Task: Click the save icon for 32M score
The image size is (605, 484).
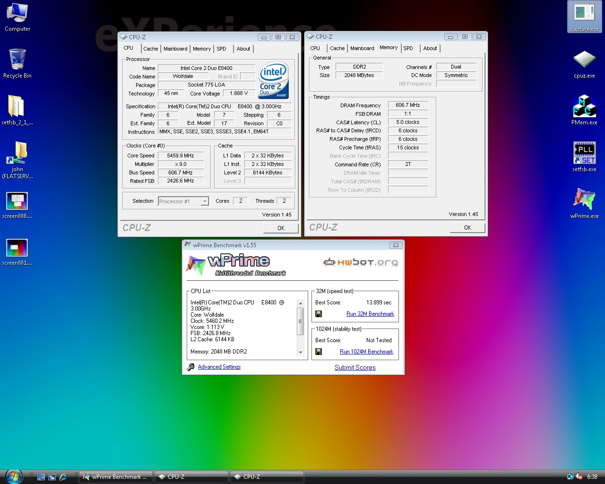Action: coord(319,314)
